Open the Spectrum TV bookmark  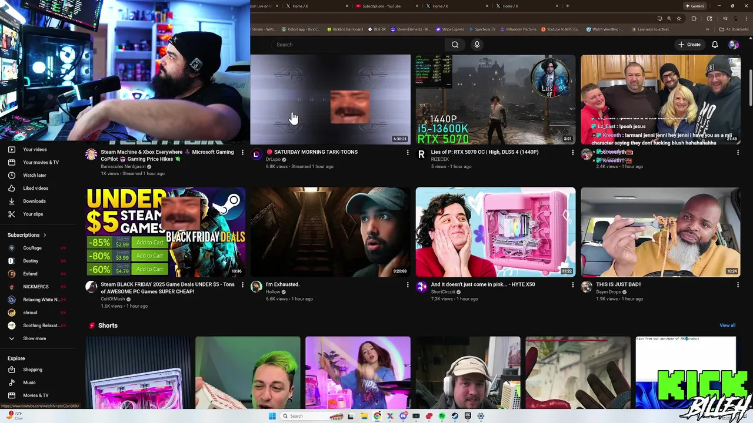tap(482, 29)
